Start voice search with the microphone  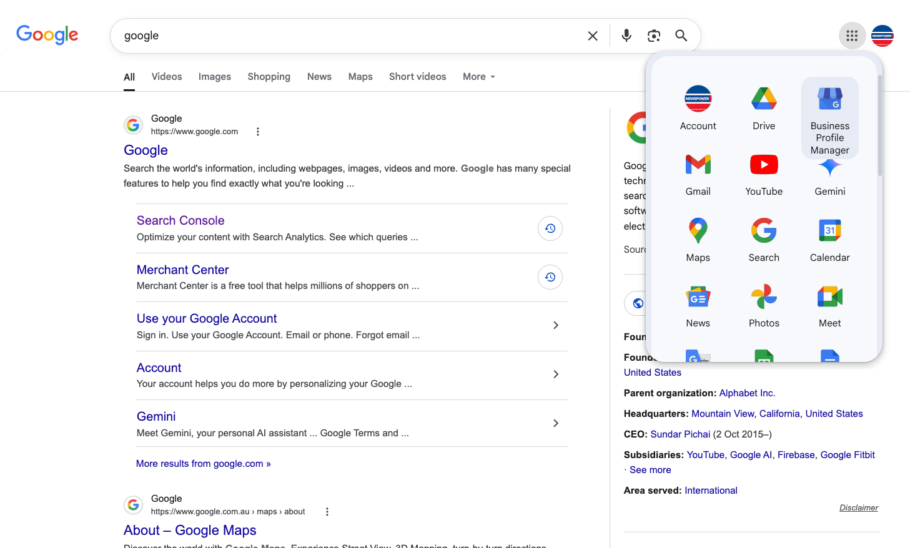tap(626, 36)
